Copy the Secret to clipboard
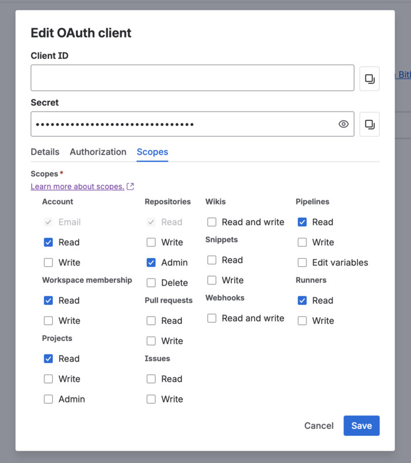 (369, 125)
